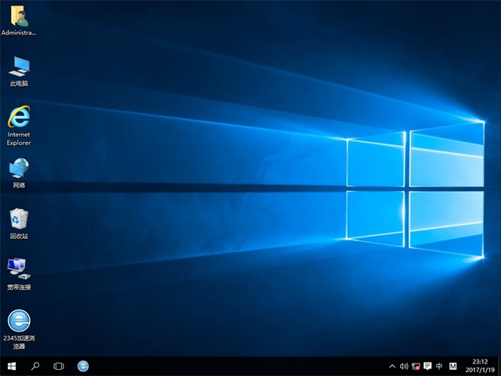
Task: Open Task View from the taskbar
Action: coord(59,366)
